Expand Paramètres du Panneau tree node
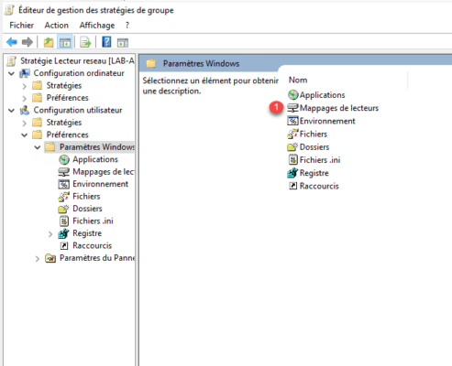The image size is (452, 366). pyautogui.click(x=38, y=259)
